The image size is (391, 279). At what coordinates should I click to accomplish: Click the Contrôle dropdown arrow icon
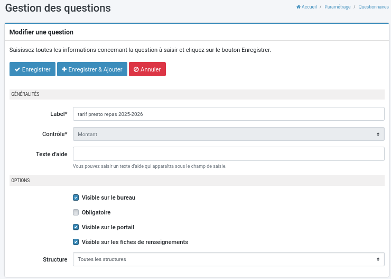pyautogui.click(x=378, y=134)
